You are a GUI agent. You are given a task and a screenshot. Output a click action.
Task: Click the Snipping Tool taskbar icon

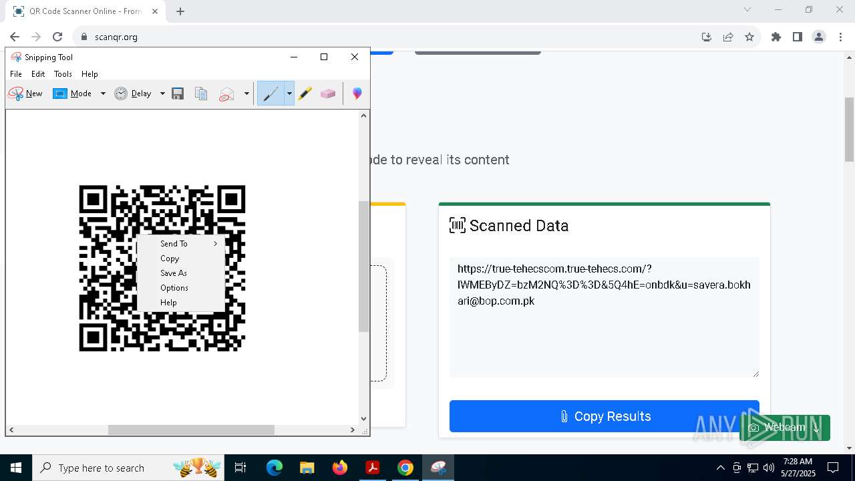[x=438, y=468]
